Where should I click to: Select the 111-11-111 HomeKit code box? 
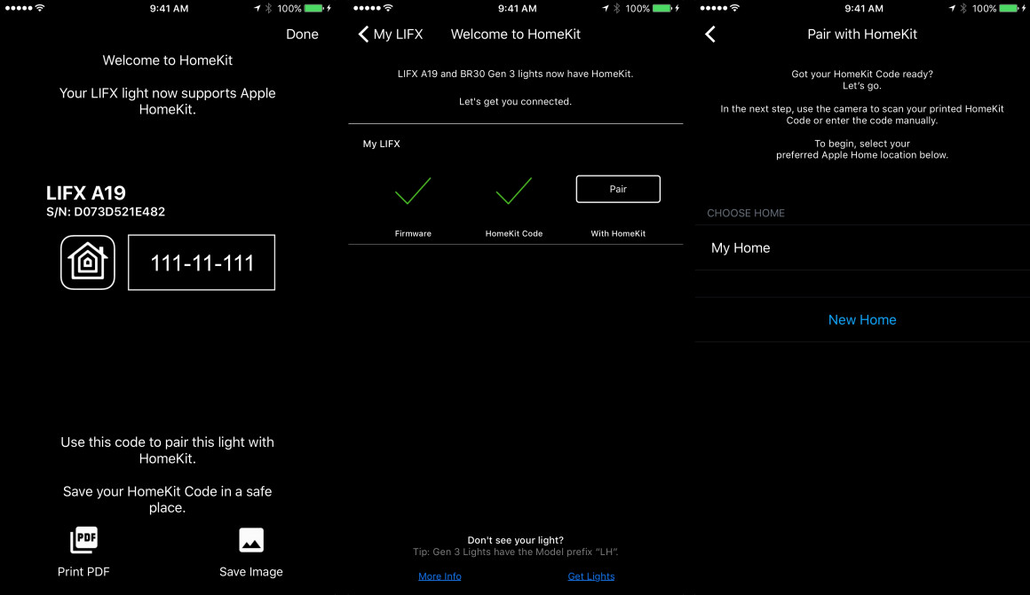pos(202,262)
